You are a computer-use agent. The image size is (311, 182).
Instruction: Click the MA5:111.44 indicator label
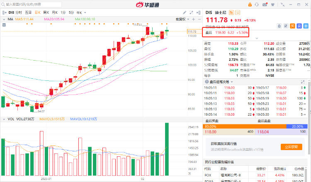(x=24, y=19)
